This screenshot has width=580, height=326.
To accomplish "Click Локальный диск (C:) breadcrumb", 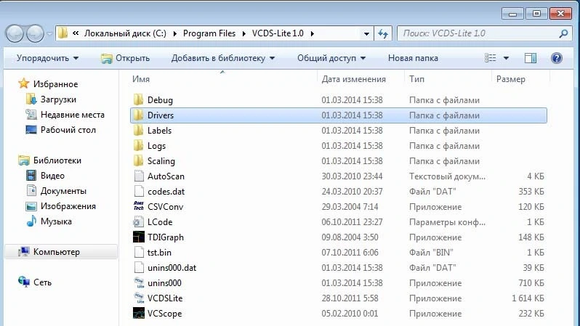I will pos(125,33).
